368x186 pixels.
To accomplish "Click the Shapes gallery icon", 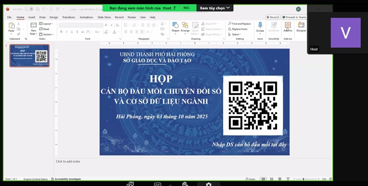I will pyautogui.click(x=175, y=27).
